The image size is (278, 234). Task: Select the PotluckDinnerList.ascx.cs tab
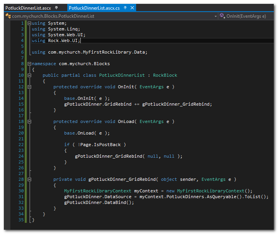click(x=93, y=8)
